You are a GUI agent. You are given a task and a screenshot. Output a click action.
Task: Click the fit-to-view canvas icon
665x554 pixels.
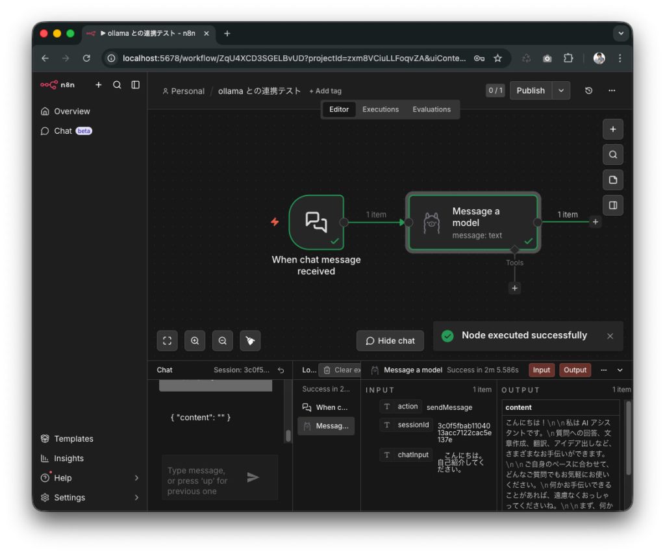point(167,340)
